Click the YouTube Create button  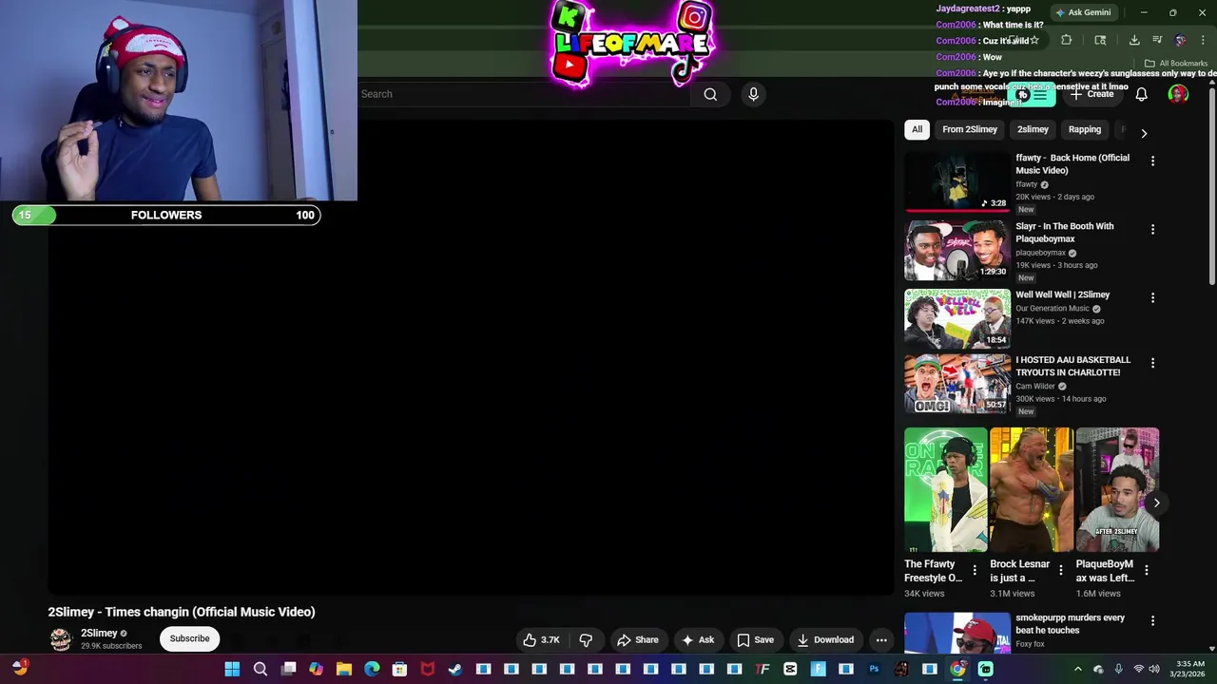pyautogui.click(x=1091, y=94)
